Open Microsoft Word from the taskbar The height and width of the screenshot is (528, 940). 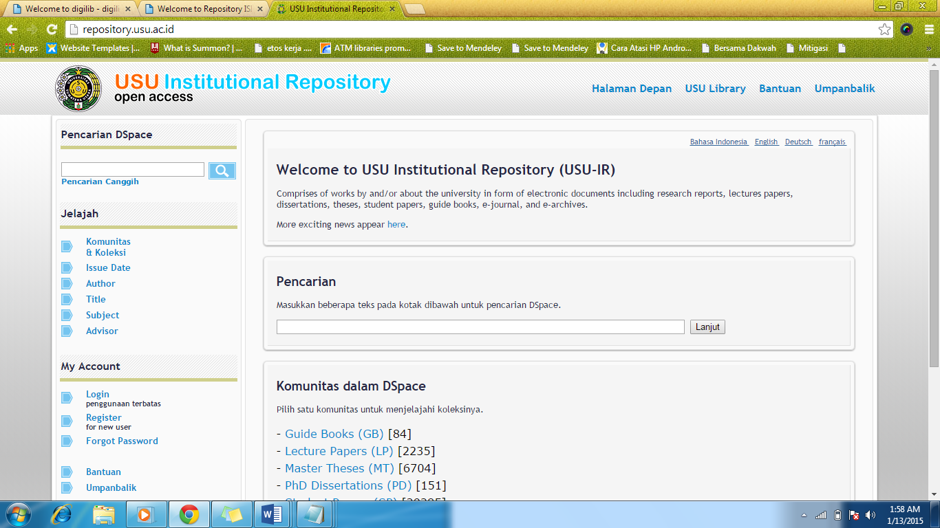click(273, 514)
